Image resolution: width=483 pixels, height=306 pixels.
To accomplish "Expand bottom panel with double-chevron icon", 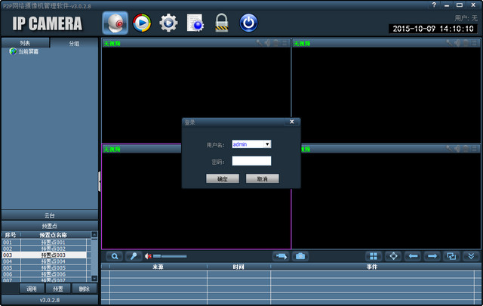I will [471, 256].
